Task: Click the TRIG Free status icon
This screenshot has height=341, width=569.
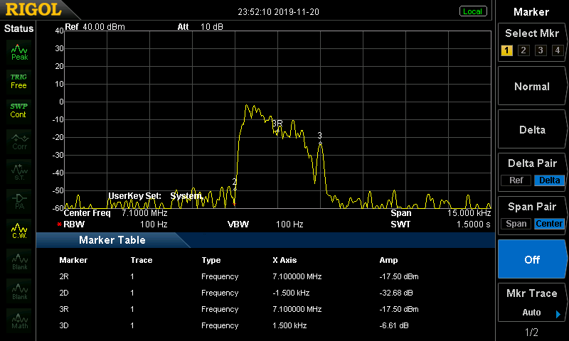Action: [18, 80]
